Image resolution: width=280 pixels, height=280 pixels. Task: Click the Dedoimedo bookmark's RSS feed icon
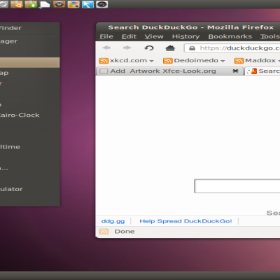[x=168, y=61]
